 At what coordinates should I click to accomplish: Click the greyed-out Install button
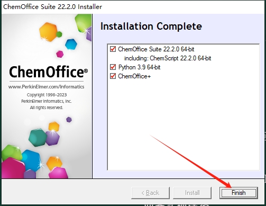pos(192,193)
